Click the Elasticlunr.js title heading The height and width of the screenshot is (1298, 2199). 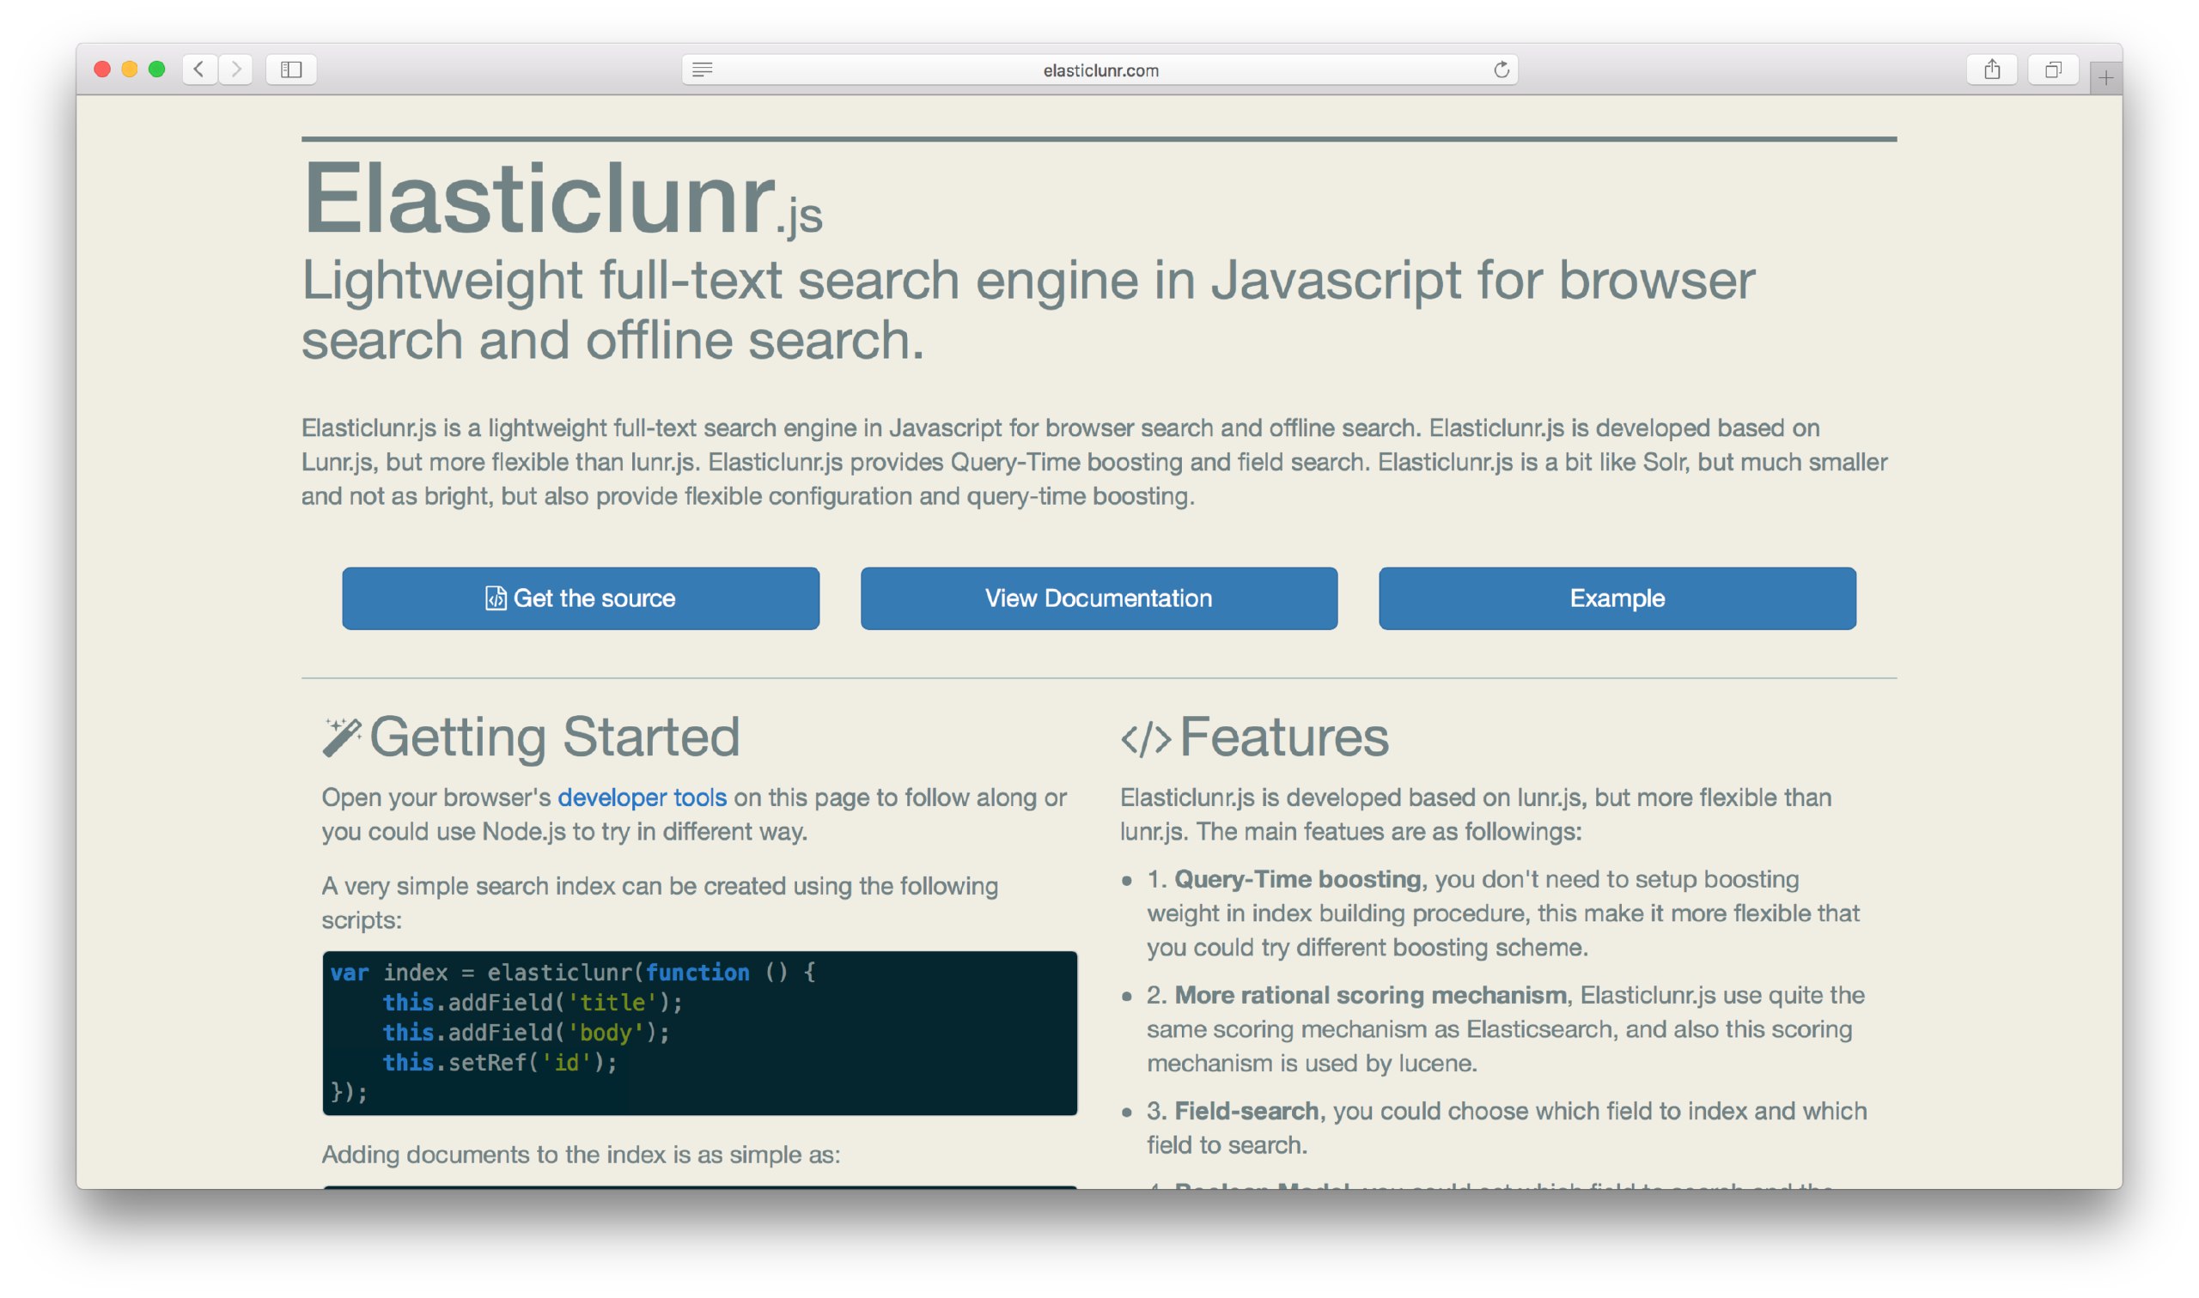click(562, 199)
